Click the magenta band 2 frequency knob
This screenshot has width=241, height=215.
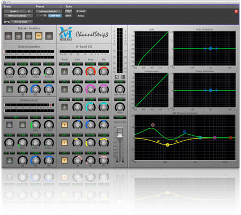pos(91,89)
